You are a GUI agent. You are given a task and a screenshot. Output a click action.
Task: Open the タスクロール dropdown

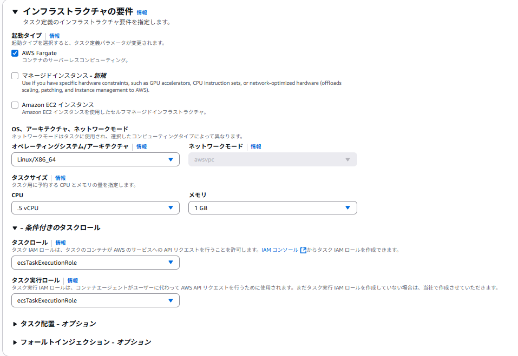pos(95,263)
